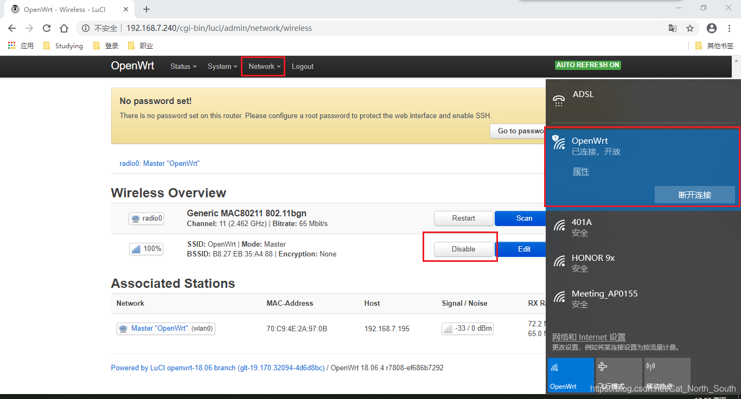Screen dimensions: 741x399
Task: Open the 登录 bookmark folder
Action: [106, 46]
